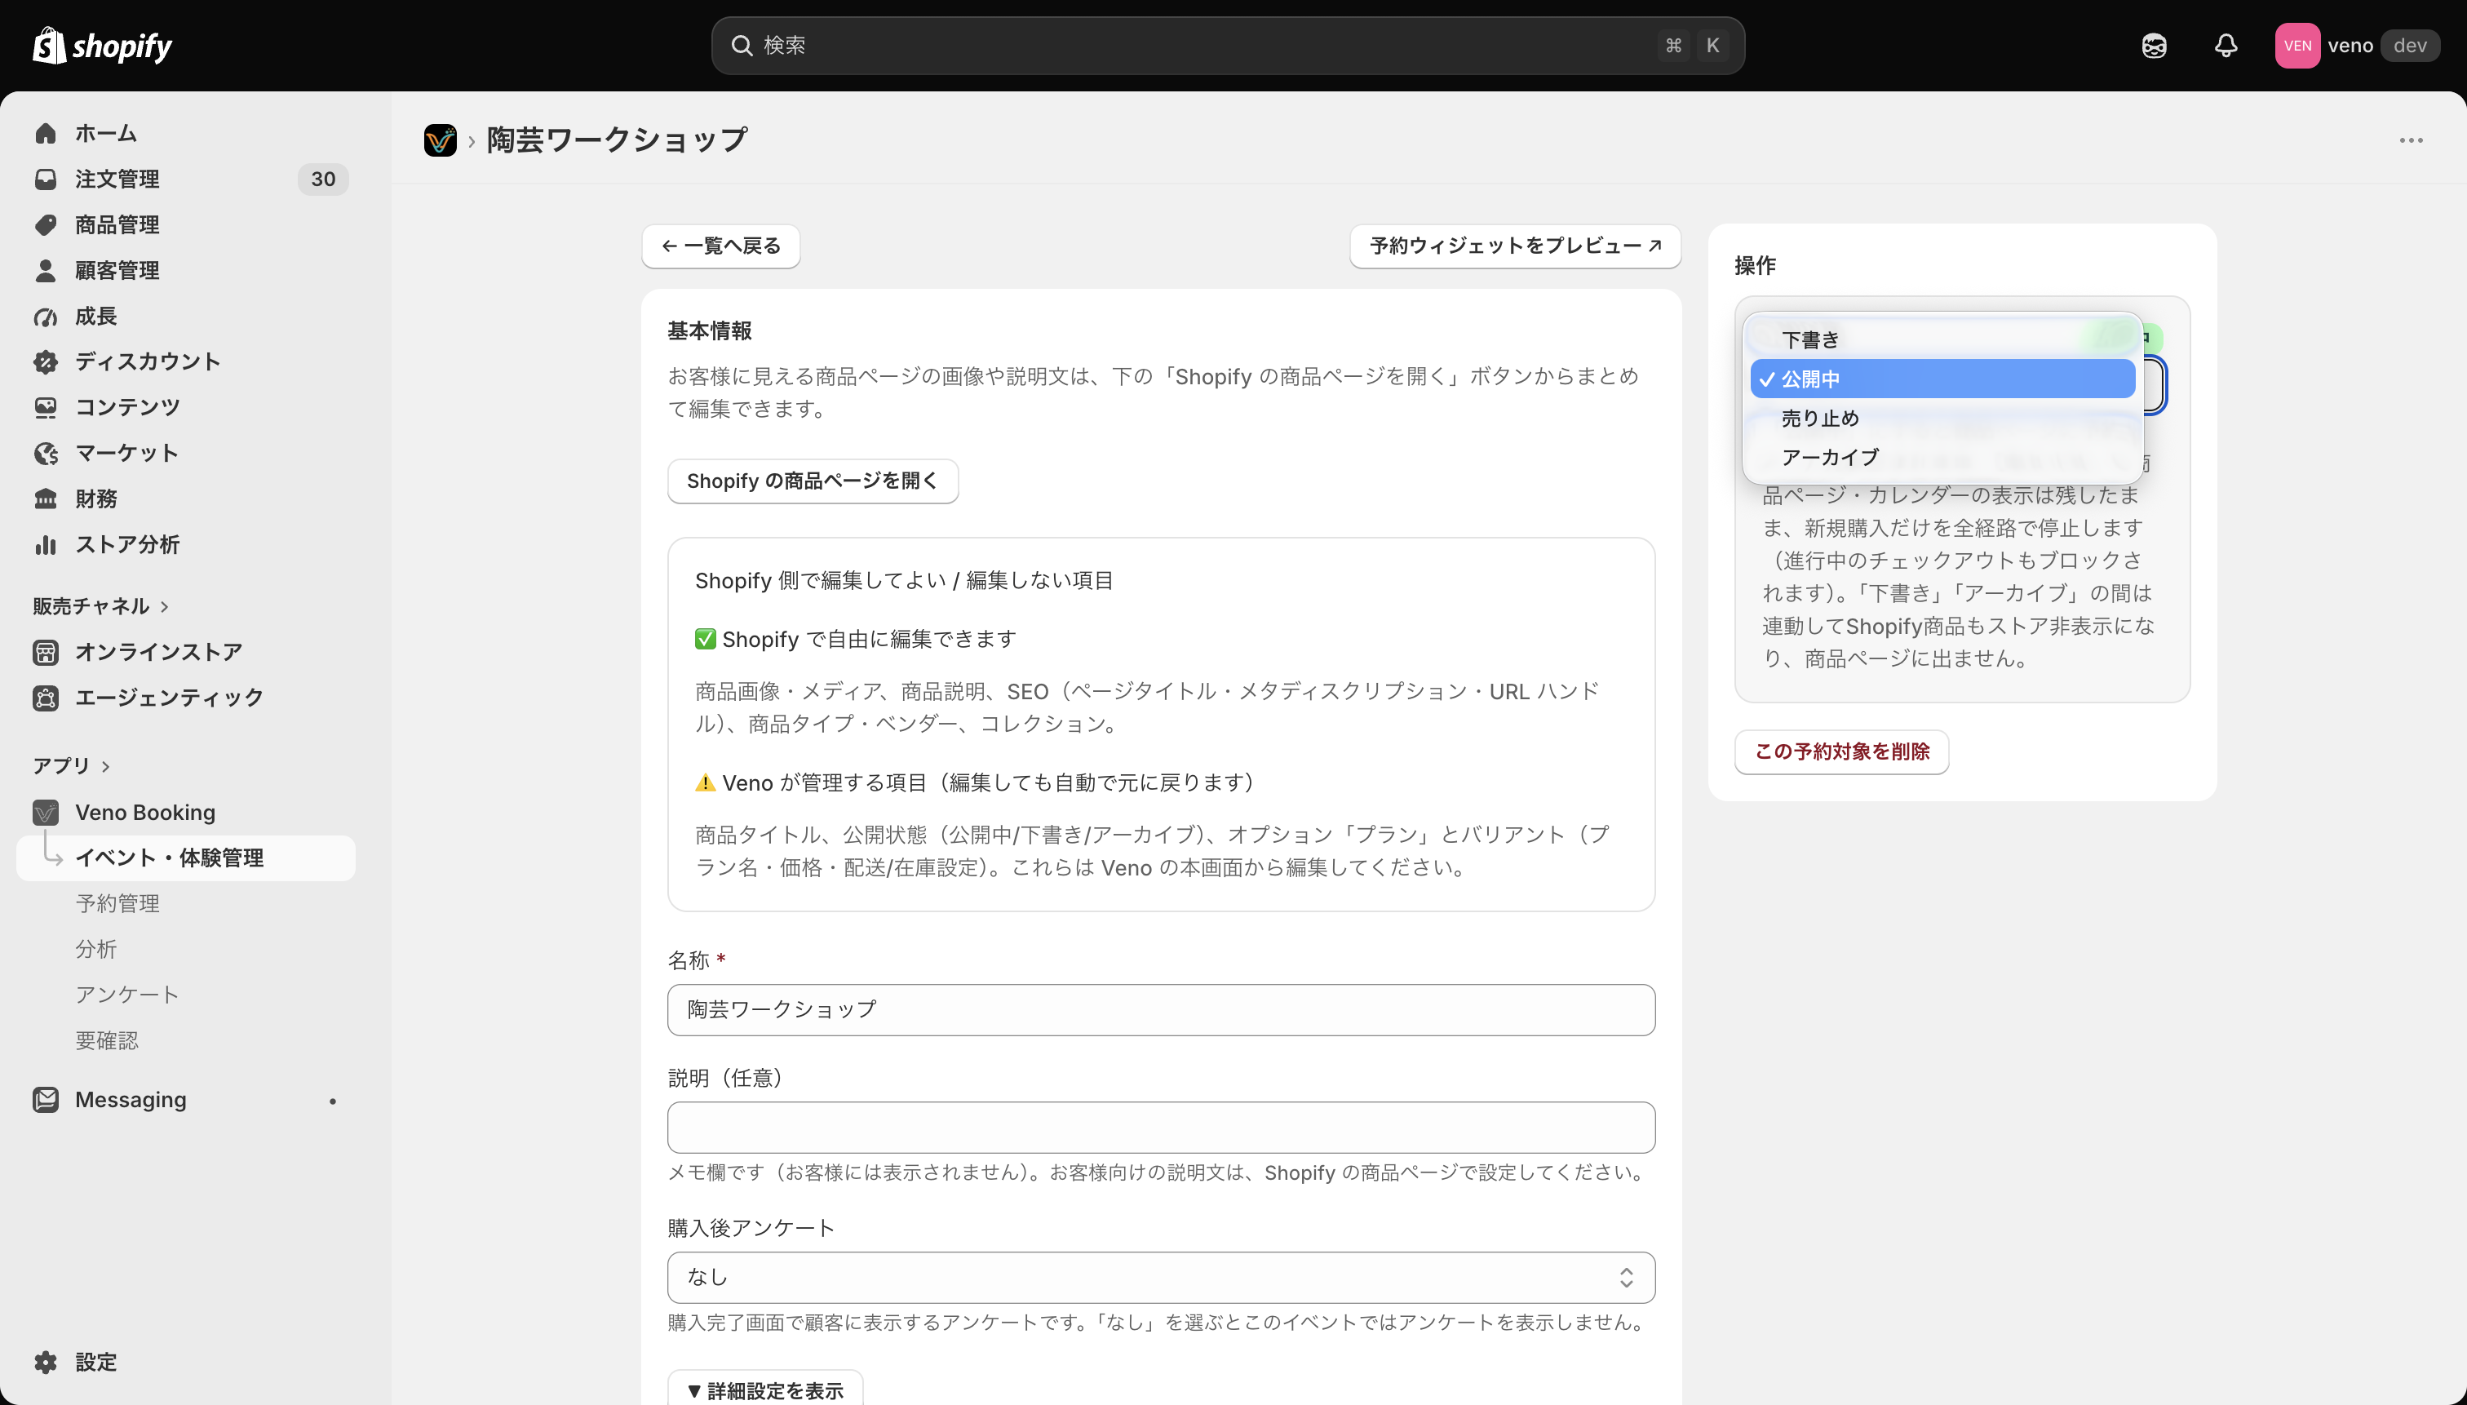
Task: Open the Agentic (エージェンティック) channel icon
Action: coord(46,698)
